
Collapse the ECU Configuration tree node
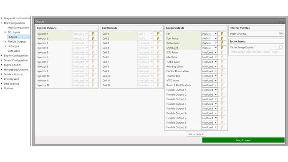(2, 23)
